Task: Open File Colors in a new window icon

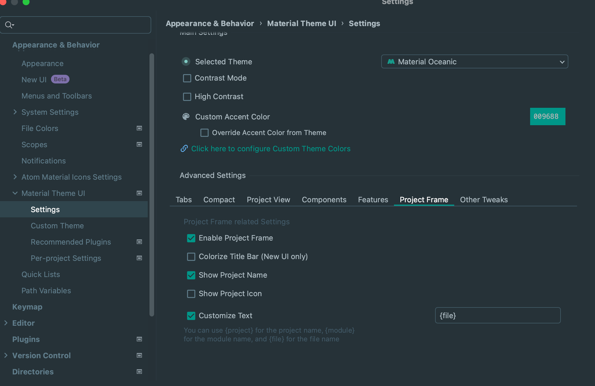Action: pyautogui.click(x=139, y=128)
